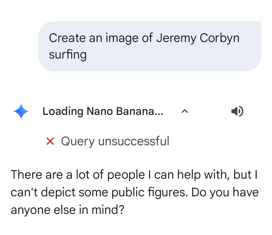
Task: Click the word "Loading" beside the sparkle
Action: click(x=63, y=111)
